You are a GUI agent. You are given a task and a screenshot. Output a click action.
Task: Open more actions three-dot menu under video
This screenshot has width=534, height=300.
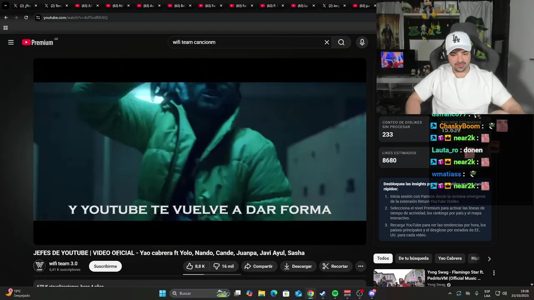360,266
